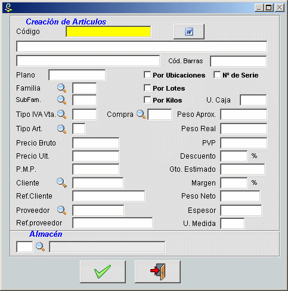
Task: Search for Cliente with magnifier icon
Action: point(61,182)
